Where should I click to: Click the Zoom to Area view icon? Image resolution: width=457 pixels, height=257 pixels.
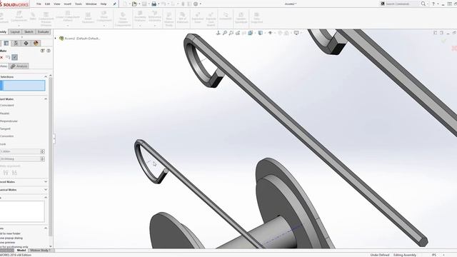click(x=231, y=33)
